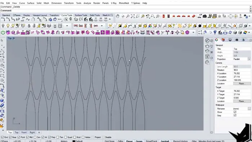Click the crosshair target circle icon

230,16
